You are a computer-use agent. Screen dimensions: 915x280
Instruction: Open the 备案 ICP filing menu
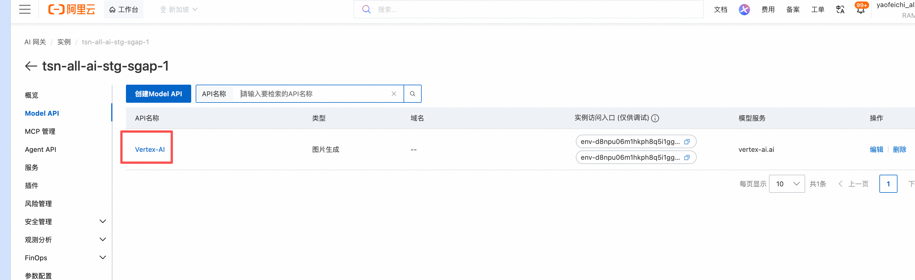click(x=793, y=10)
